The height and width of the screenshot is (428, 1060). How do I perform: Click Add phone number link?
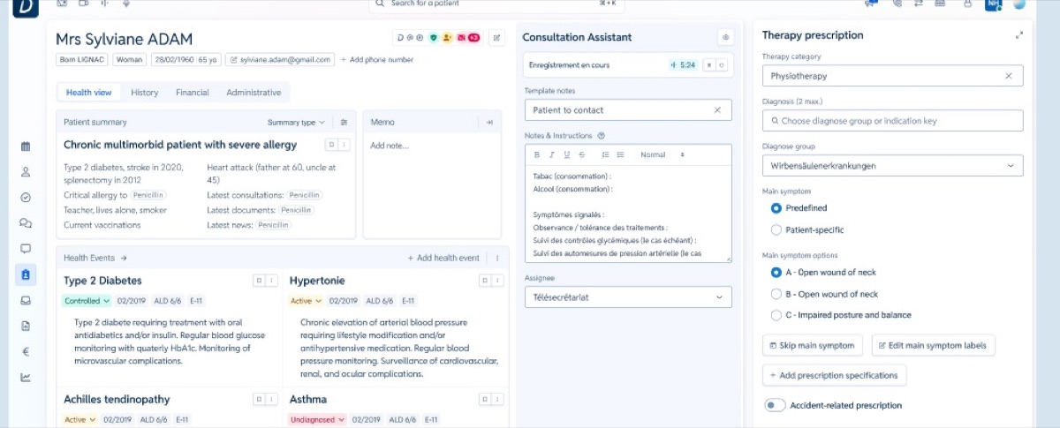pyautogui.click(x=377, y=60)
